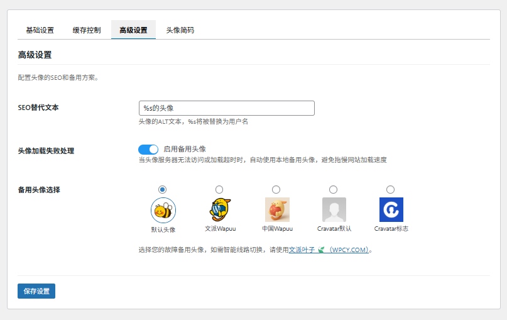507x320 pixels.
Task: Select the Cravatar默认 radio button
Action: click(333, 189)
